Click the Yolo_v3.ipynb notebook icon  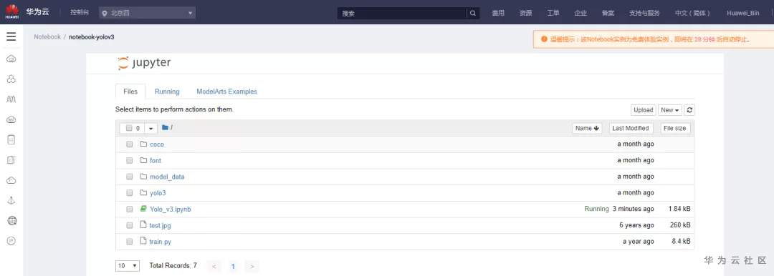tap(143, 209)
